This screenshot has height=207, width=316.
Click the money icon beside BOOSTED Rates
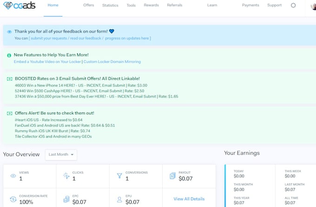pyautogui.click(x=9, y=79)
